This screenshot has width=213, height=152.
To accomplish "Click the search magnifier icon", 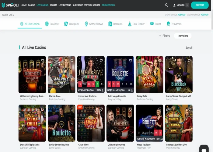I will tap(166, 5).
